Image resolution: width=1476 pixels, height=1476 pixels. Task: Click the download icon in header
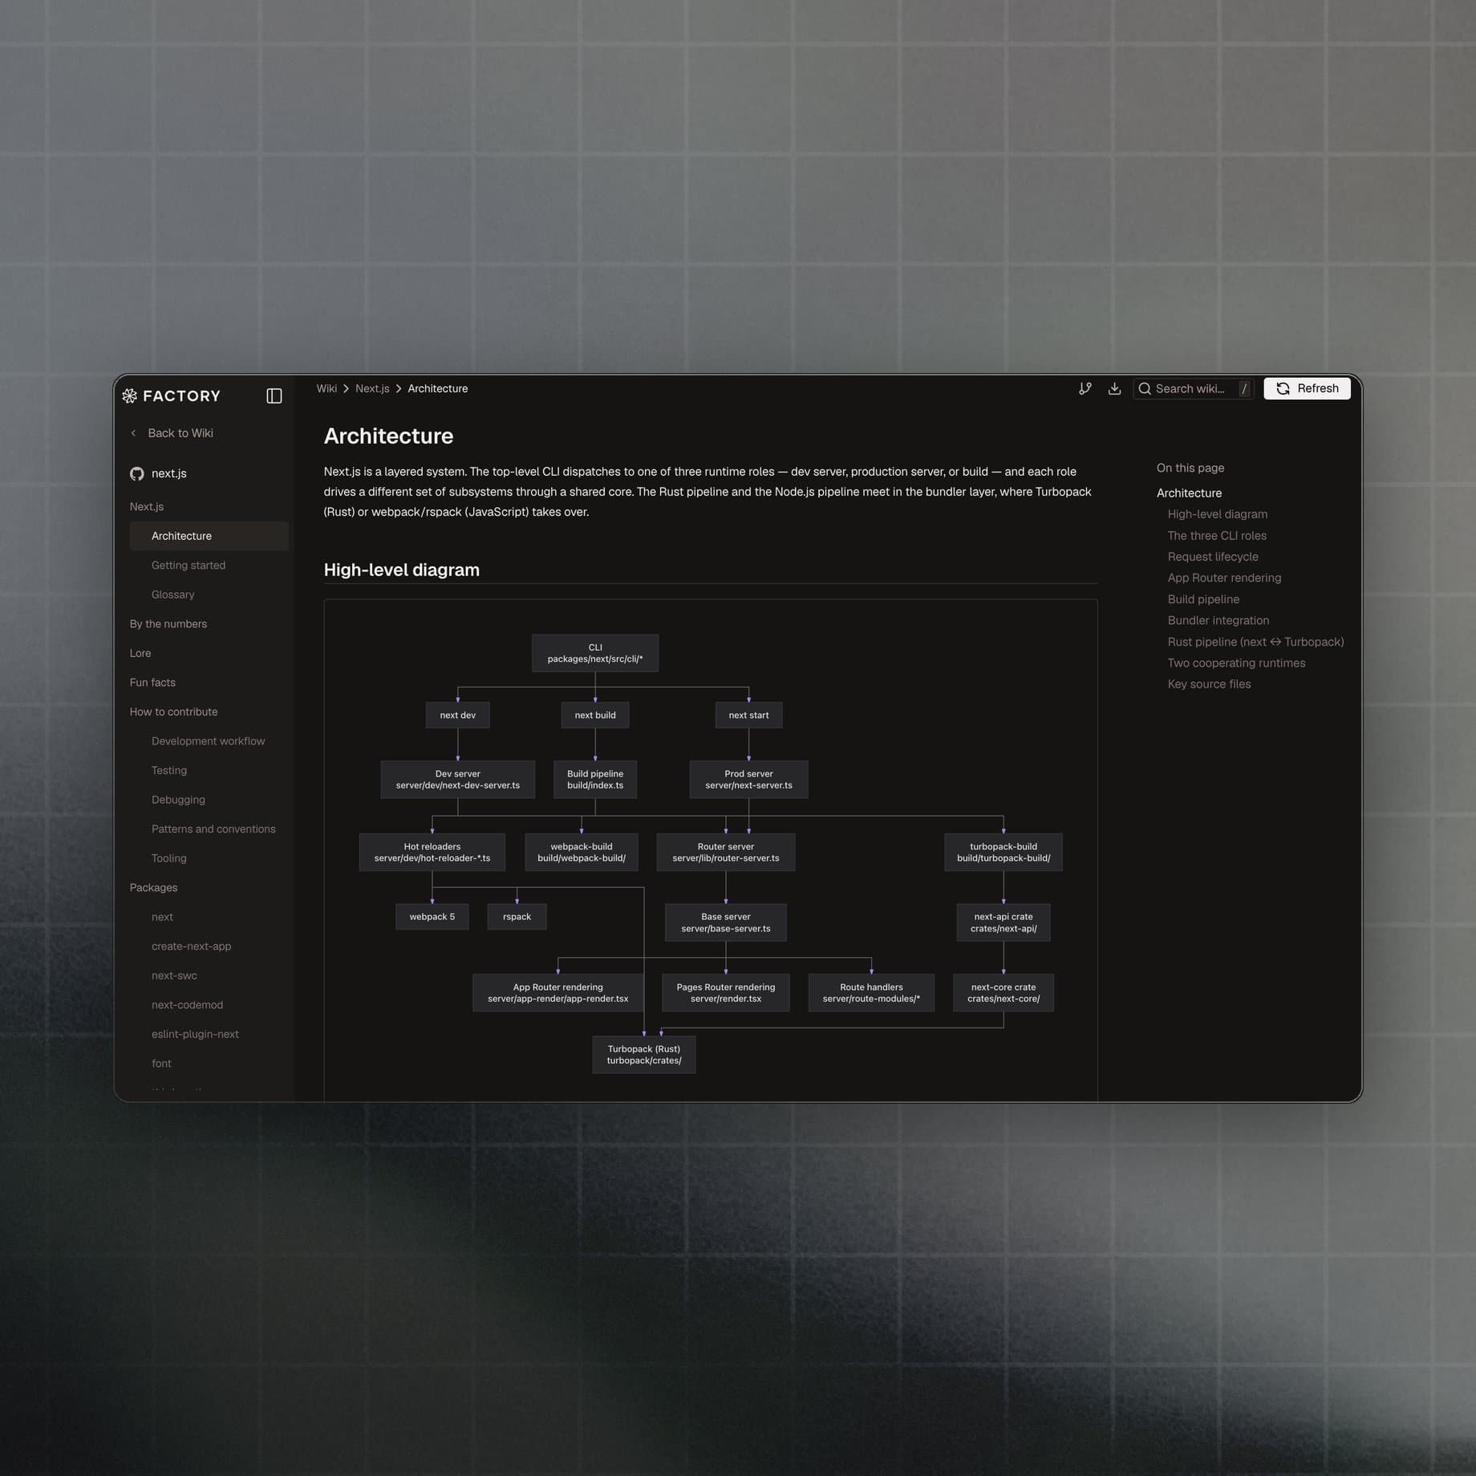1114,388
